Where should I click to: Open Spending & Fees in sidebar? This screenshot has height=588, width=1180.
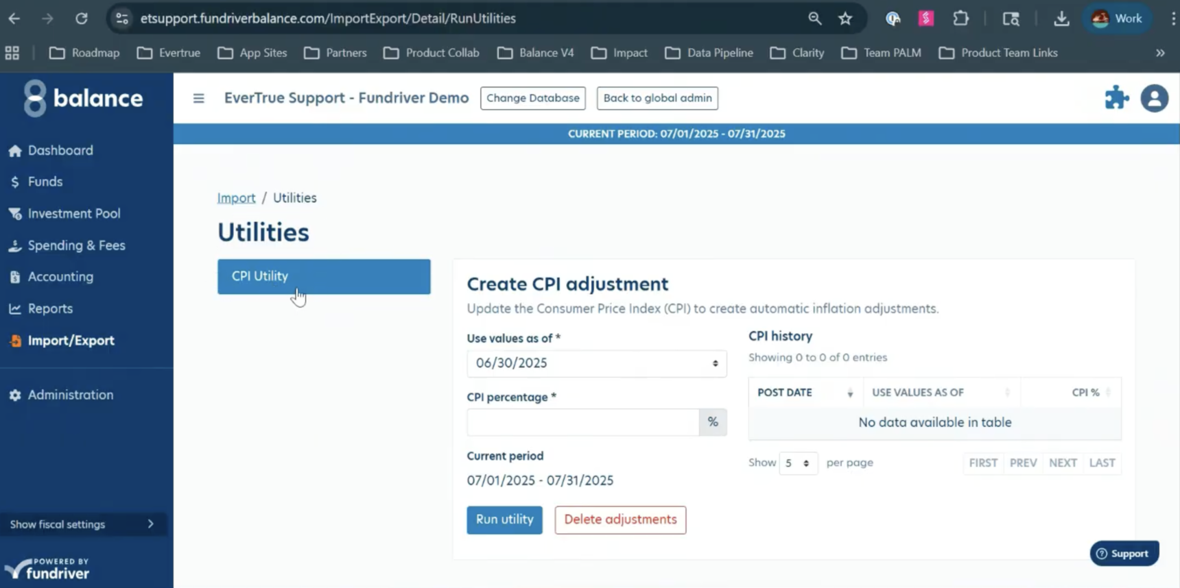click(x=76, y=245)
